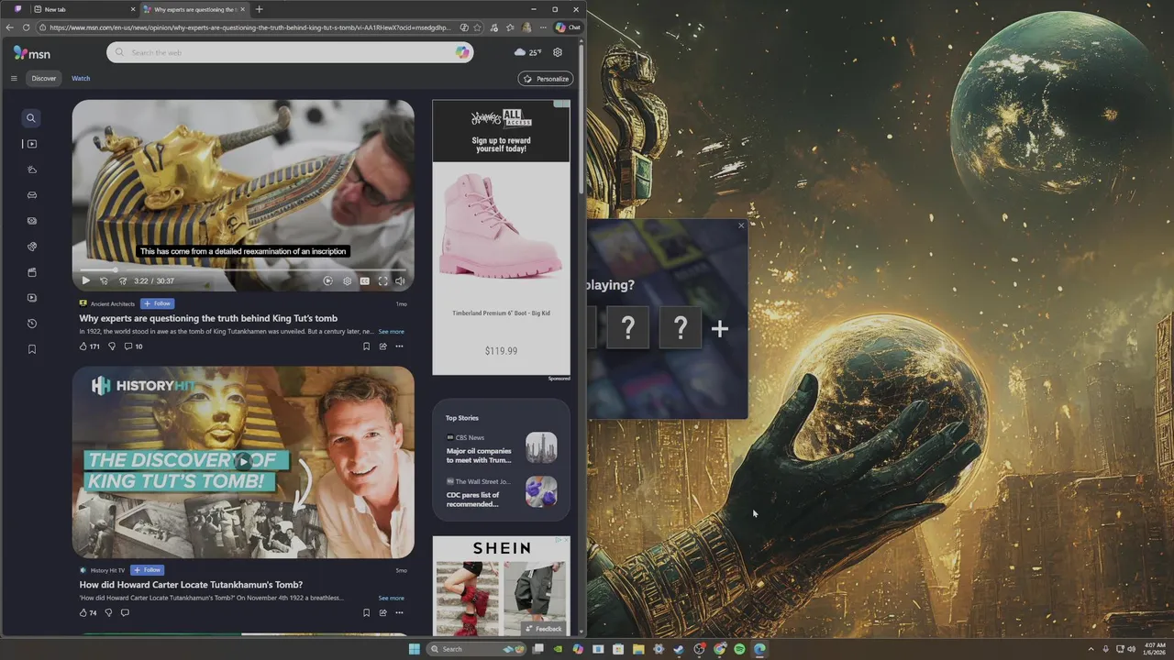This screenshot has width=1174, height=660.
Task: Open the history clock icon in sidebar
Action: point(31,324)
